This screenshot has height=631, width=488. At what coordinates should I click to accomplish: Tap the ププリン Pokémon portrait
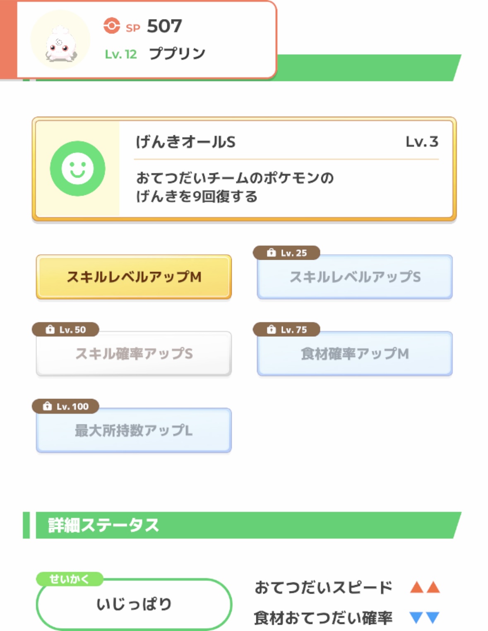pos(60,40)
